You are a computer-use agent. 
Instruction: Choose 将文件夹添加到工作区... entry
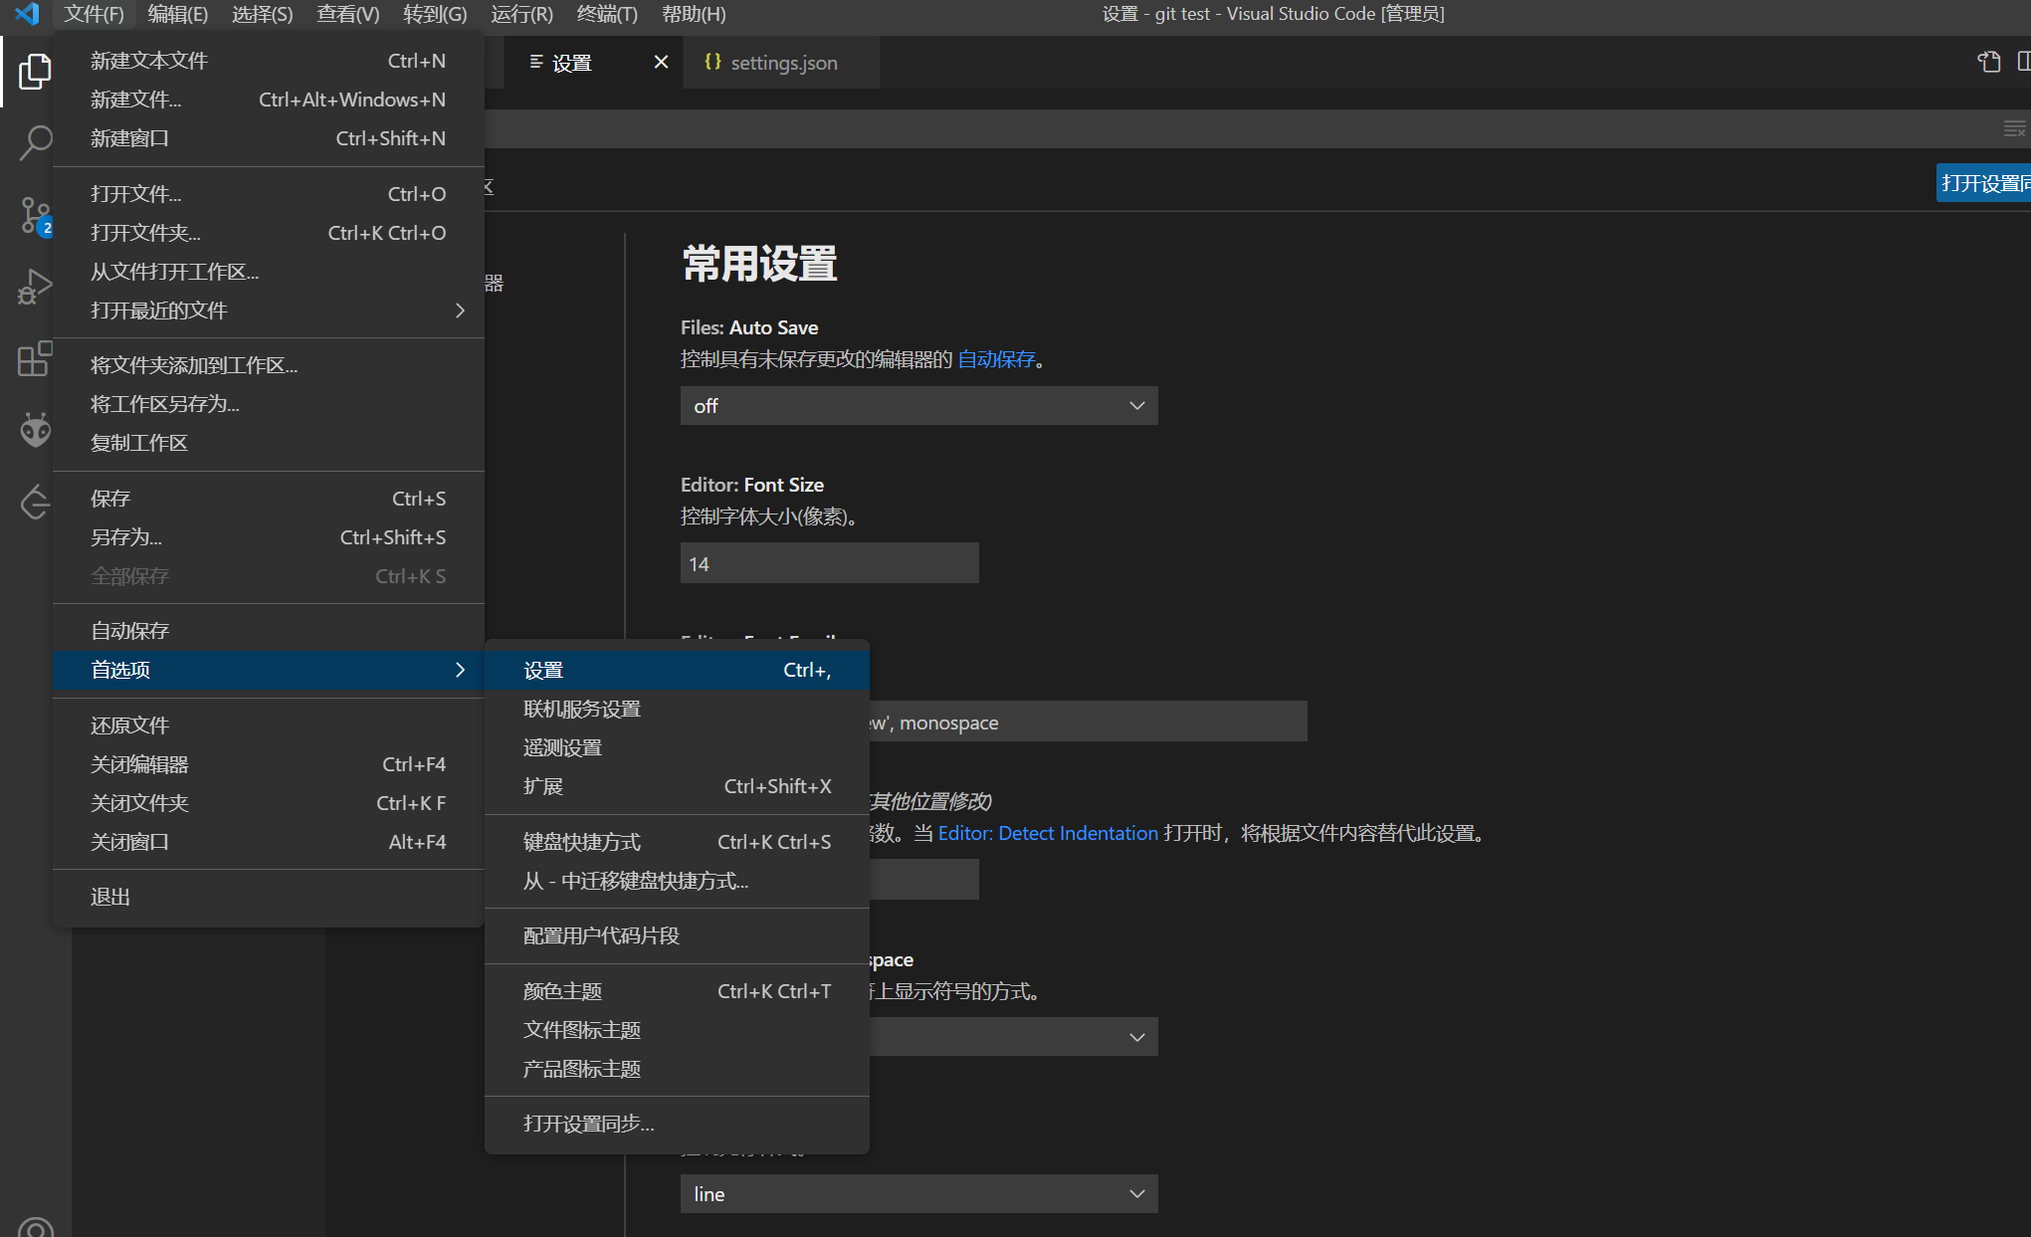(x=269, y=365)
